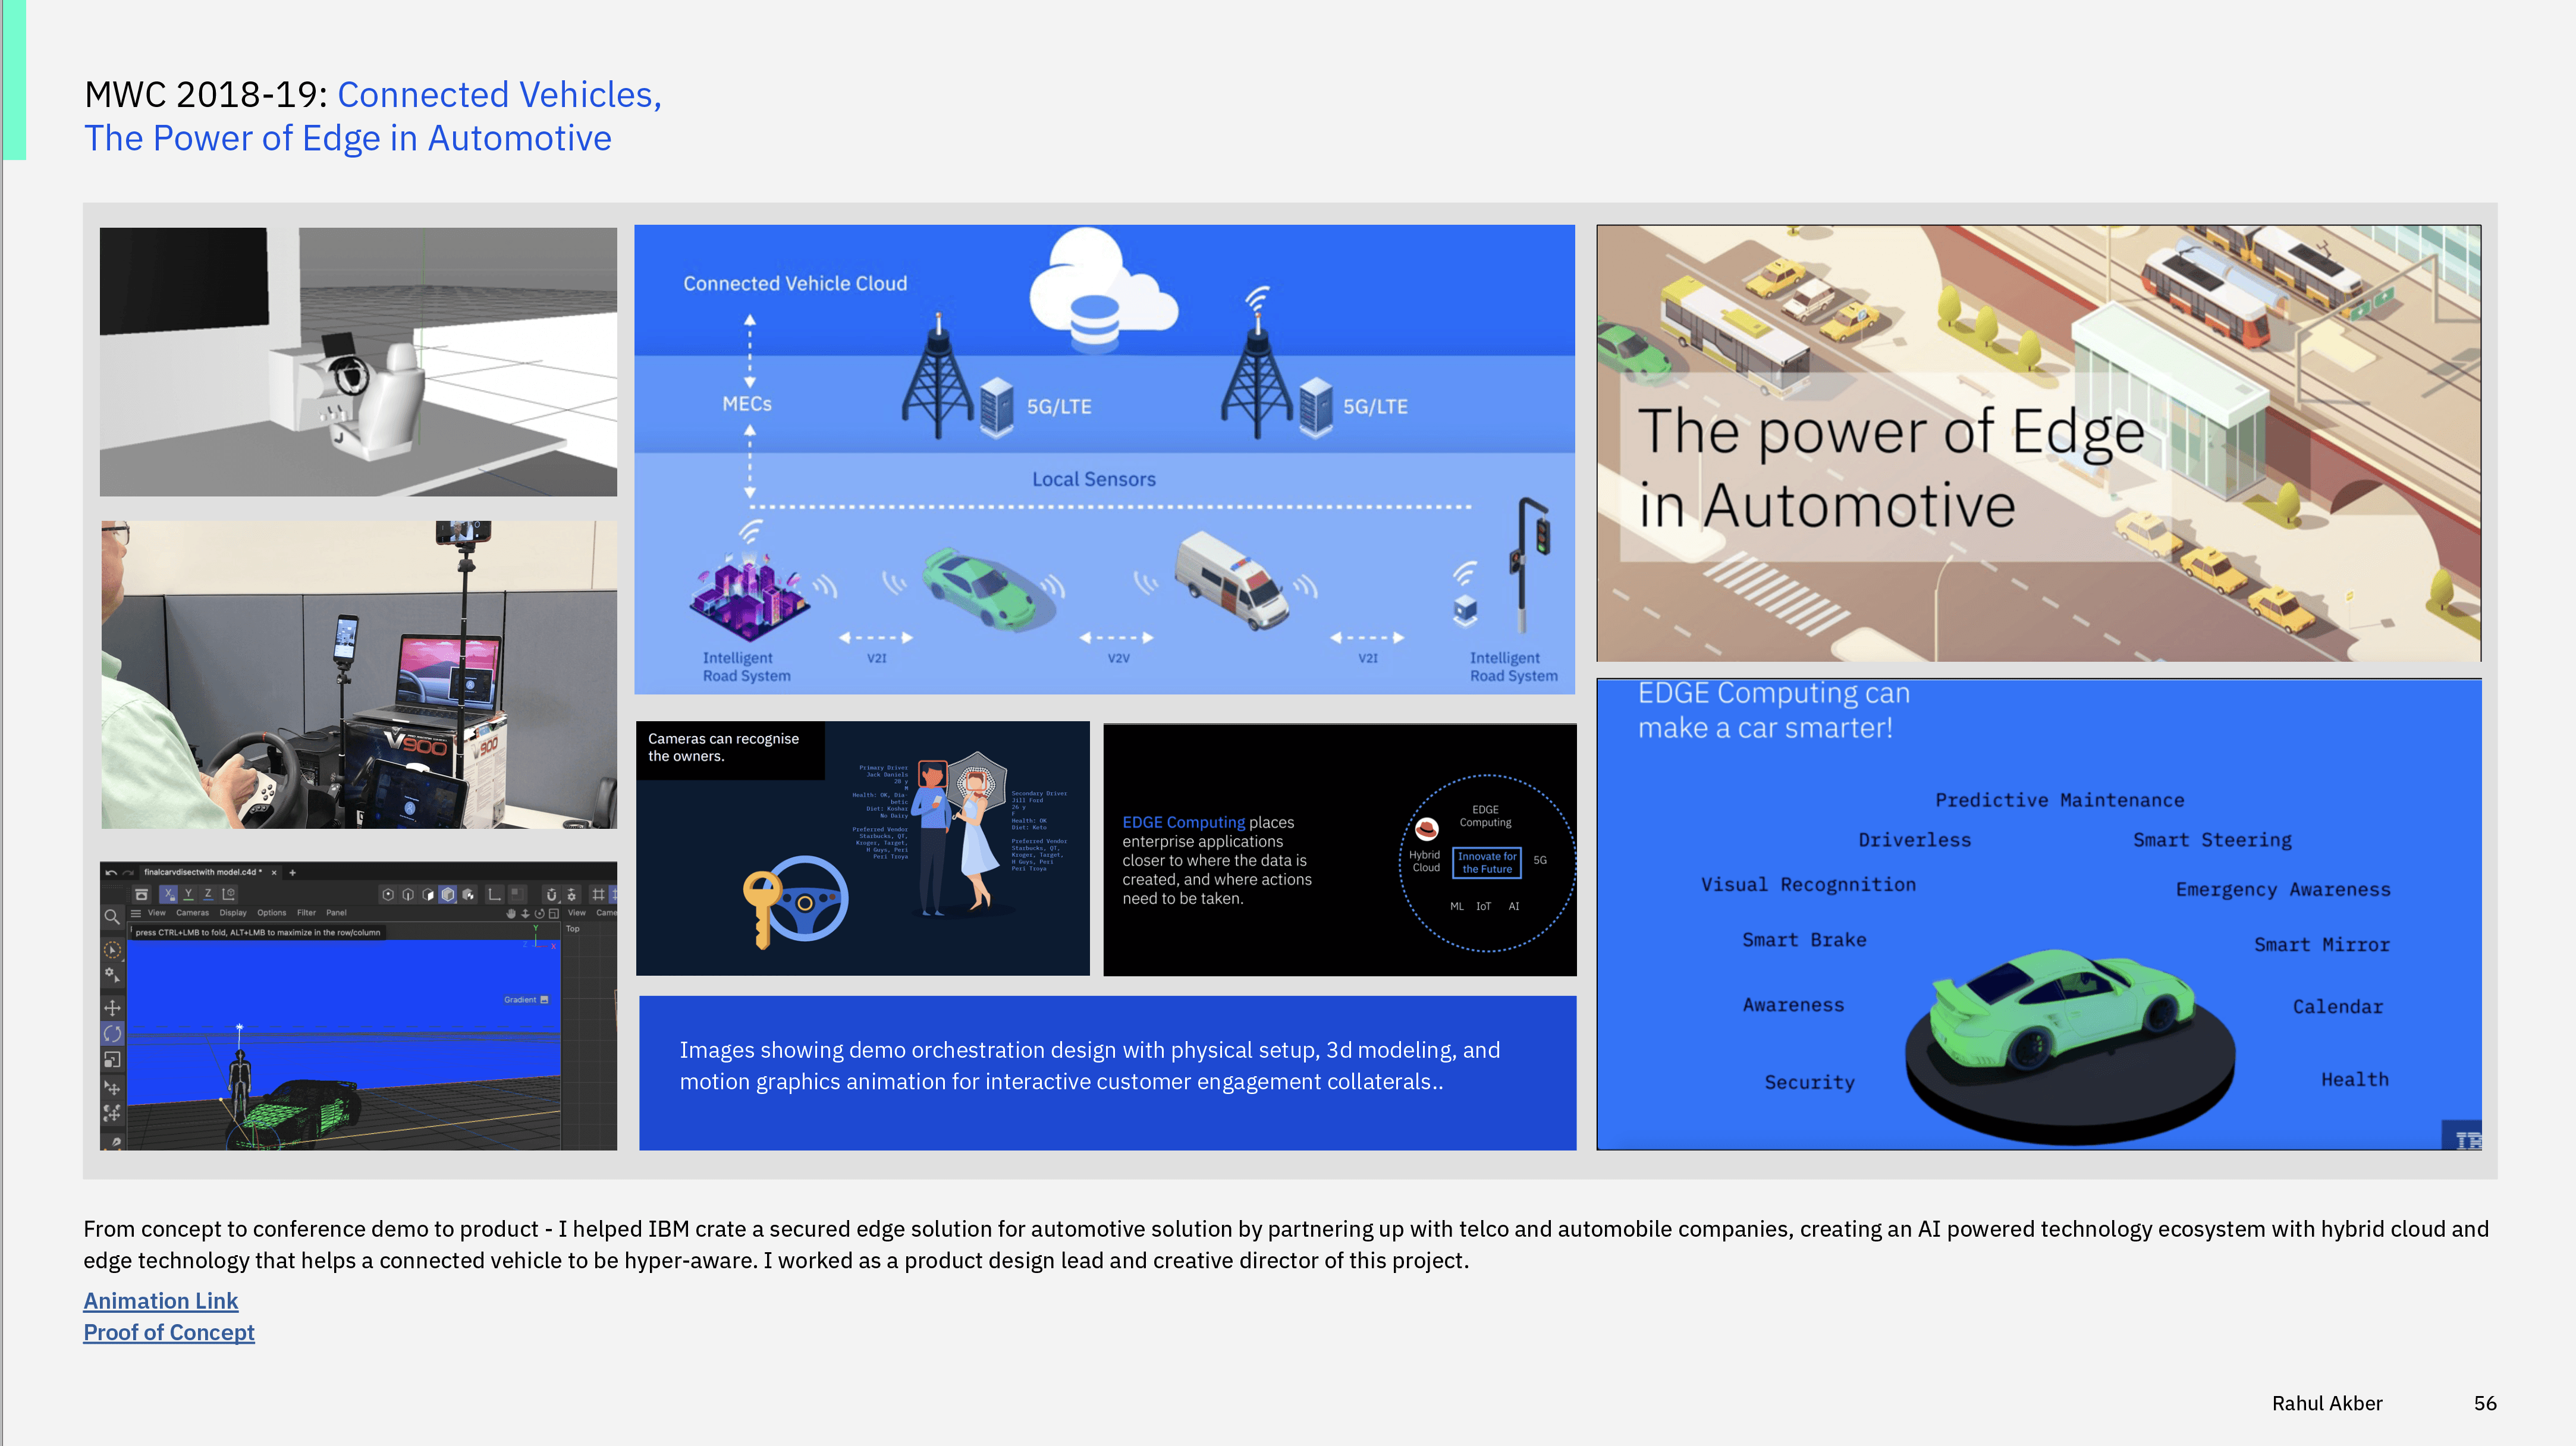This screenshot has height=1446, width=2576.
Task: Click the Scale tool icon
Action: coord(112,1059)
